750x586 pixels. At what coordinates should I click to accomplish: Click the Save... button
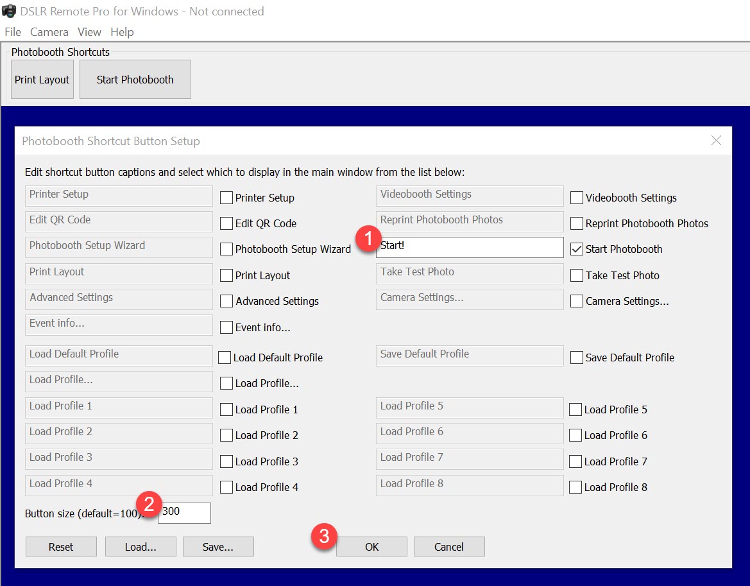pyautogui.click(x=218, y=546)
